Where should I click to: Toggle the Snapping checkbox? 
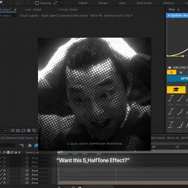pyautogui.click(x=37, y=3)
